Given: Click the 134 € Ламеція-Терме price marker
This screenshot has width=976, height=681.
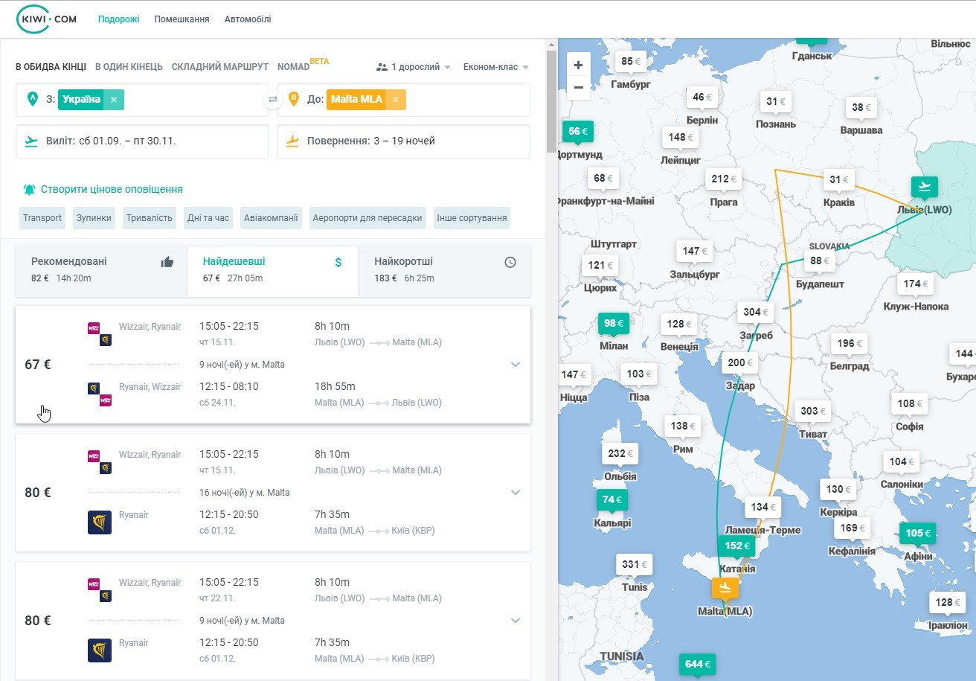Looking at the screenshot, I should [x=763, y=508].
